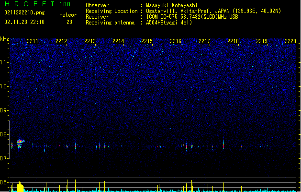
Task: Click the Ogata-vill. Akita-Pref. JAPAN location text
Action: pyautogui.click(x=213, y=11)
